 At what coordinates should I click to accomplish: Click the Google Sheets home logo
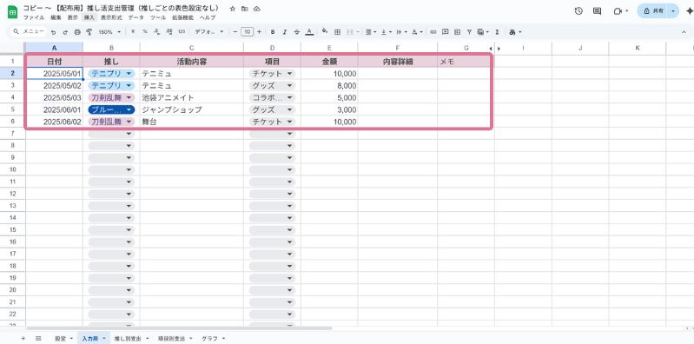(x=12, y=12)
